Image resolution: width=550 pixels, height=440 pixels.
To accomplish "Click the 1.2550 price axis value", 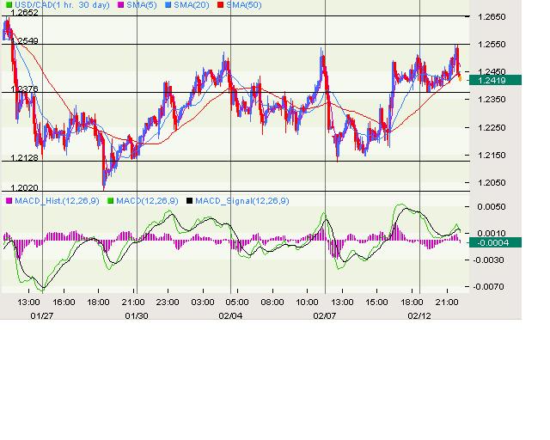I will [x=492, y=44].
